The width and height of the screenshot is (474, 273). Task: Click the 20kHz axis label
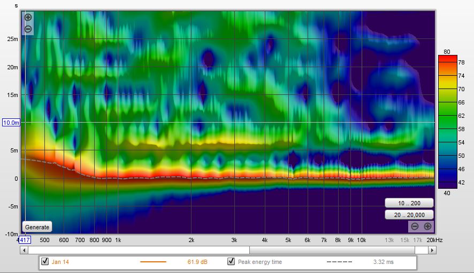coord(434,240)
